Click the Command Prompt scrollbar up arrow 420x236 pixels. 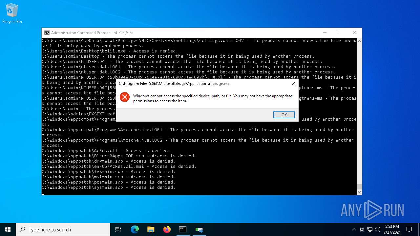(359, 41)
